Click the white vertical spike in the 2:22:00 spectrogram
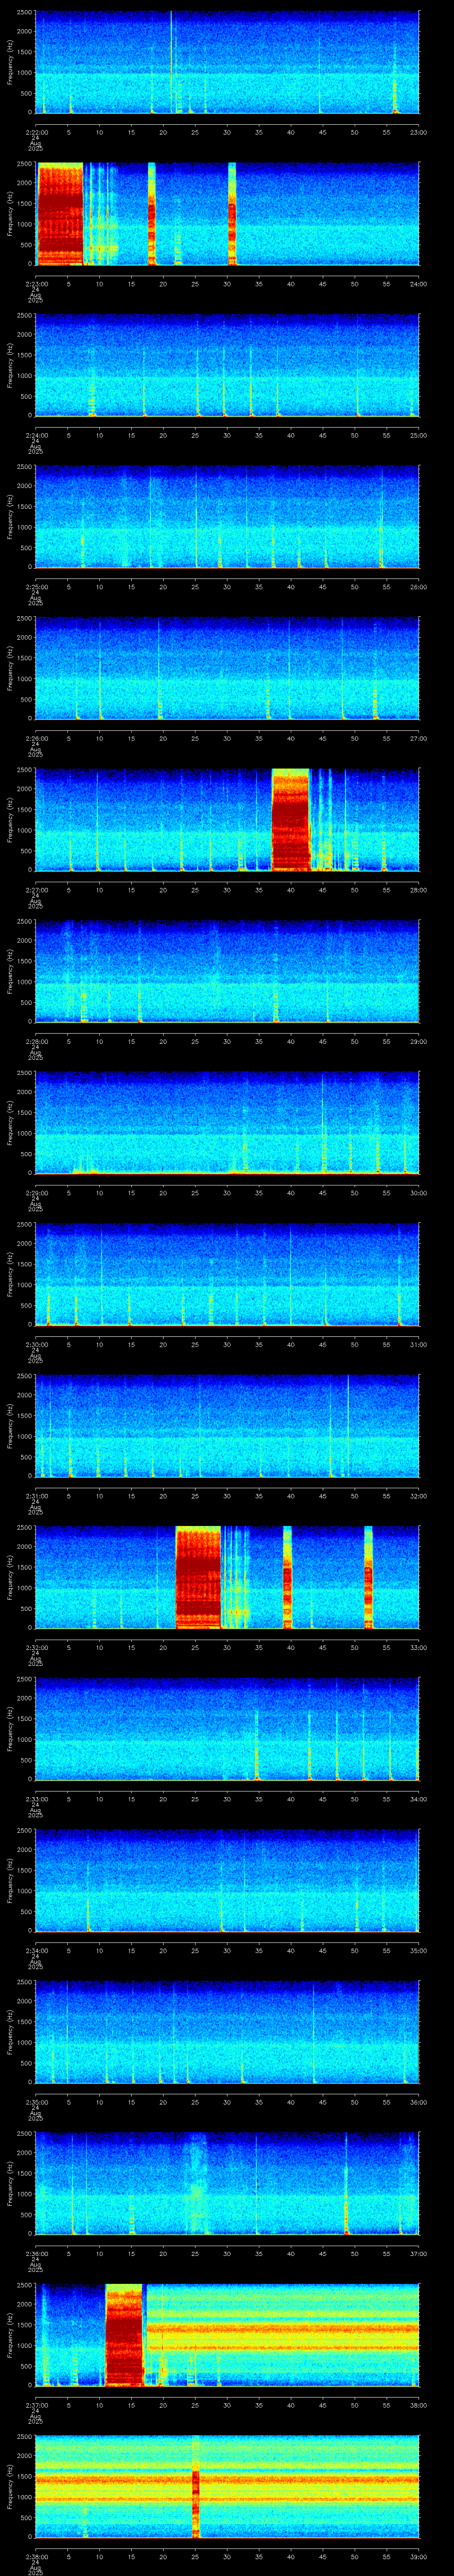Screen dimensions: 454x2576 (171, 62)
